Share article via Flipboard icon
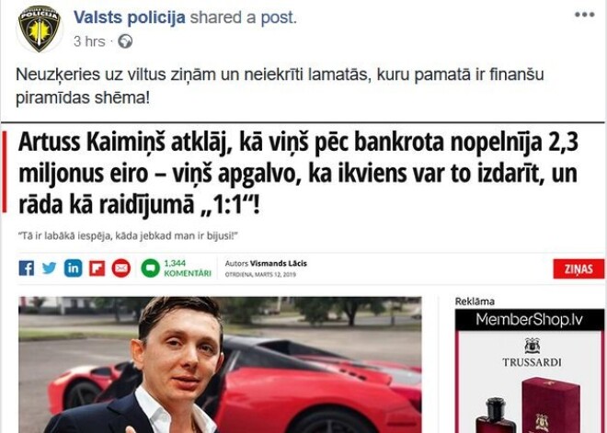 point(97,268)
